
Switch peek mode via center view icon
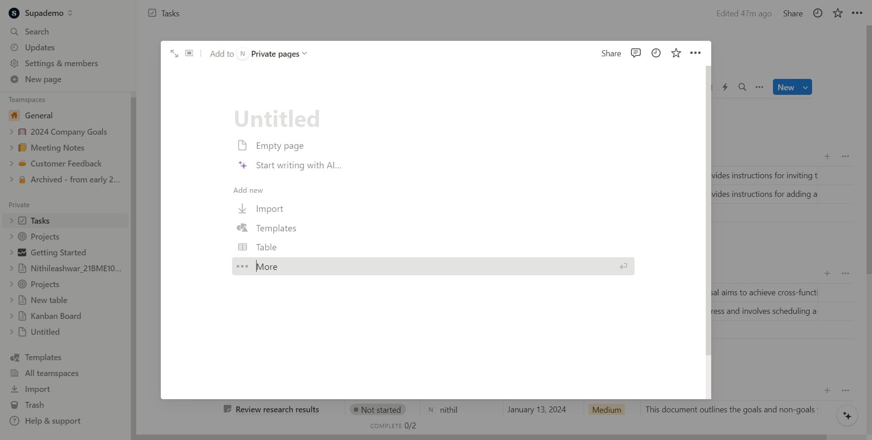point(189,54)
